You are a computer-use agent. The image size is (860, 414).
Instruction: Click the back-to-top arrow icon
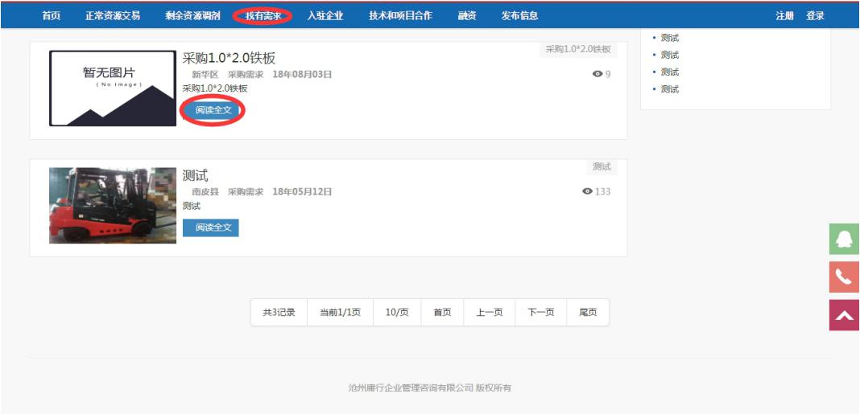[844, 315]
